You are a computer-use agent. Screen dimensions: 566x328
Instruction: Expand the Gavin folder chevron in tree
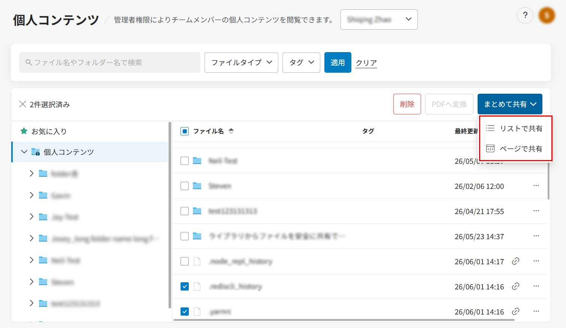point(31,195)
